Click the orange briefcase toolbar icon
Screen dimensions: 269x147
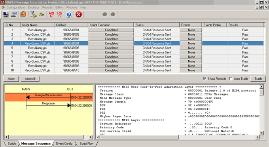coord(23,14)
